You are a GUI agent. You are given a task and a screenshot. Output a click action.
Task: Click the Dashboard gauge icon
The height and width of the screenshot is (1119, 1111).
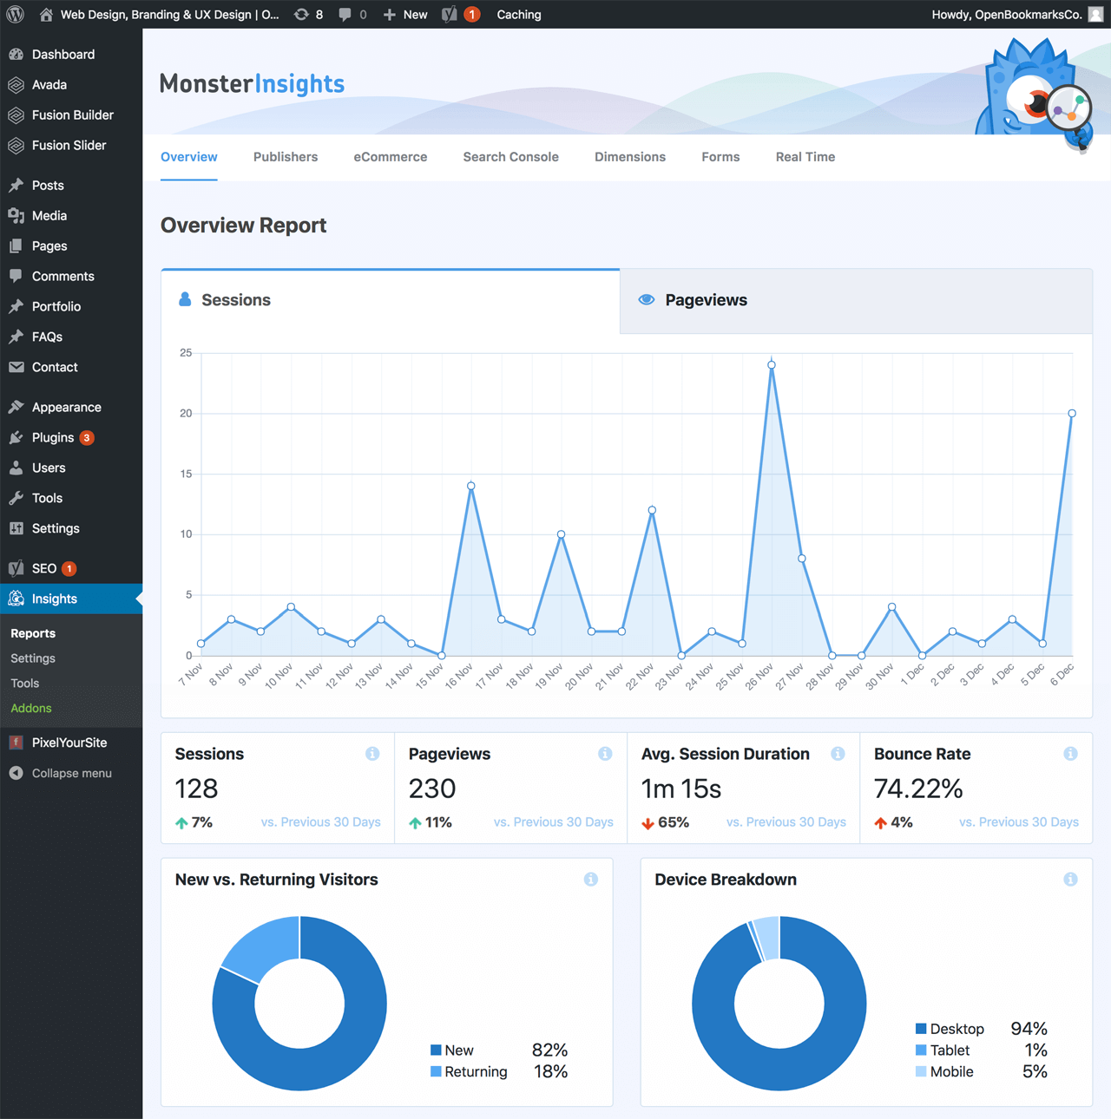pyautogui.click(x=16, y=54)
